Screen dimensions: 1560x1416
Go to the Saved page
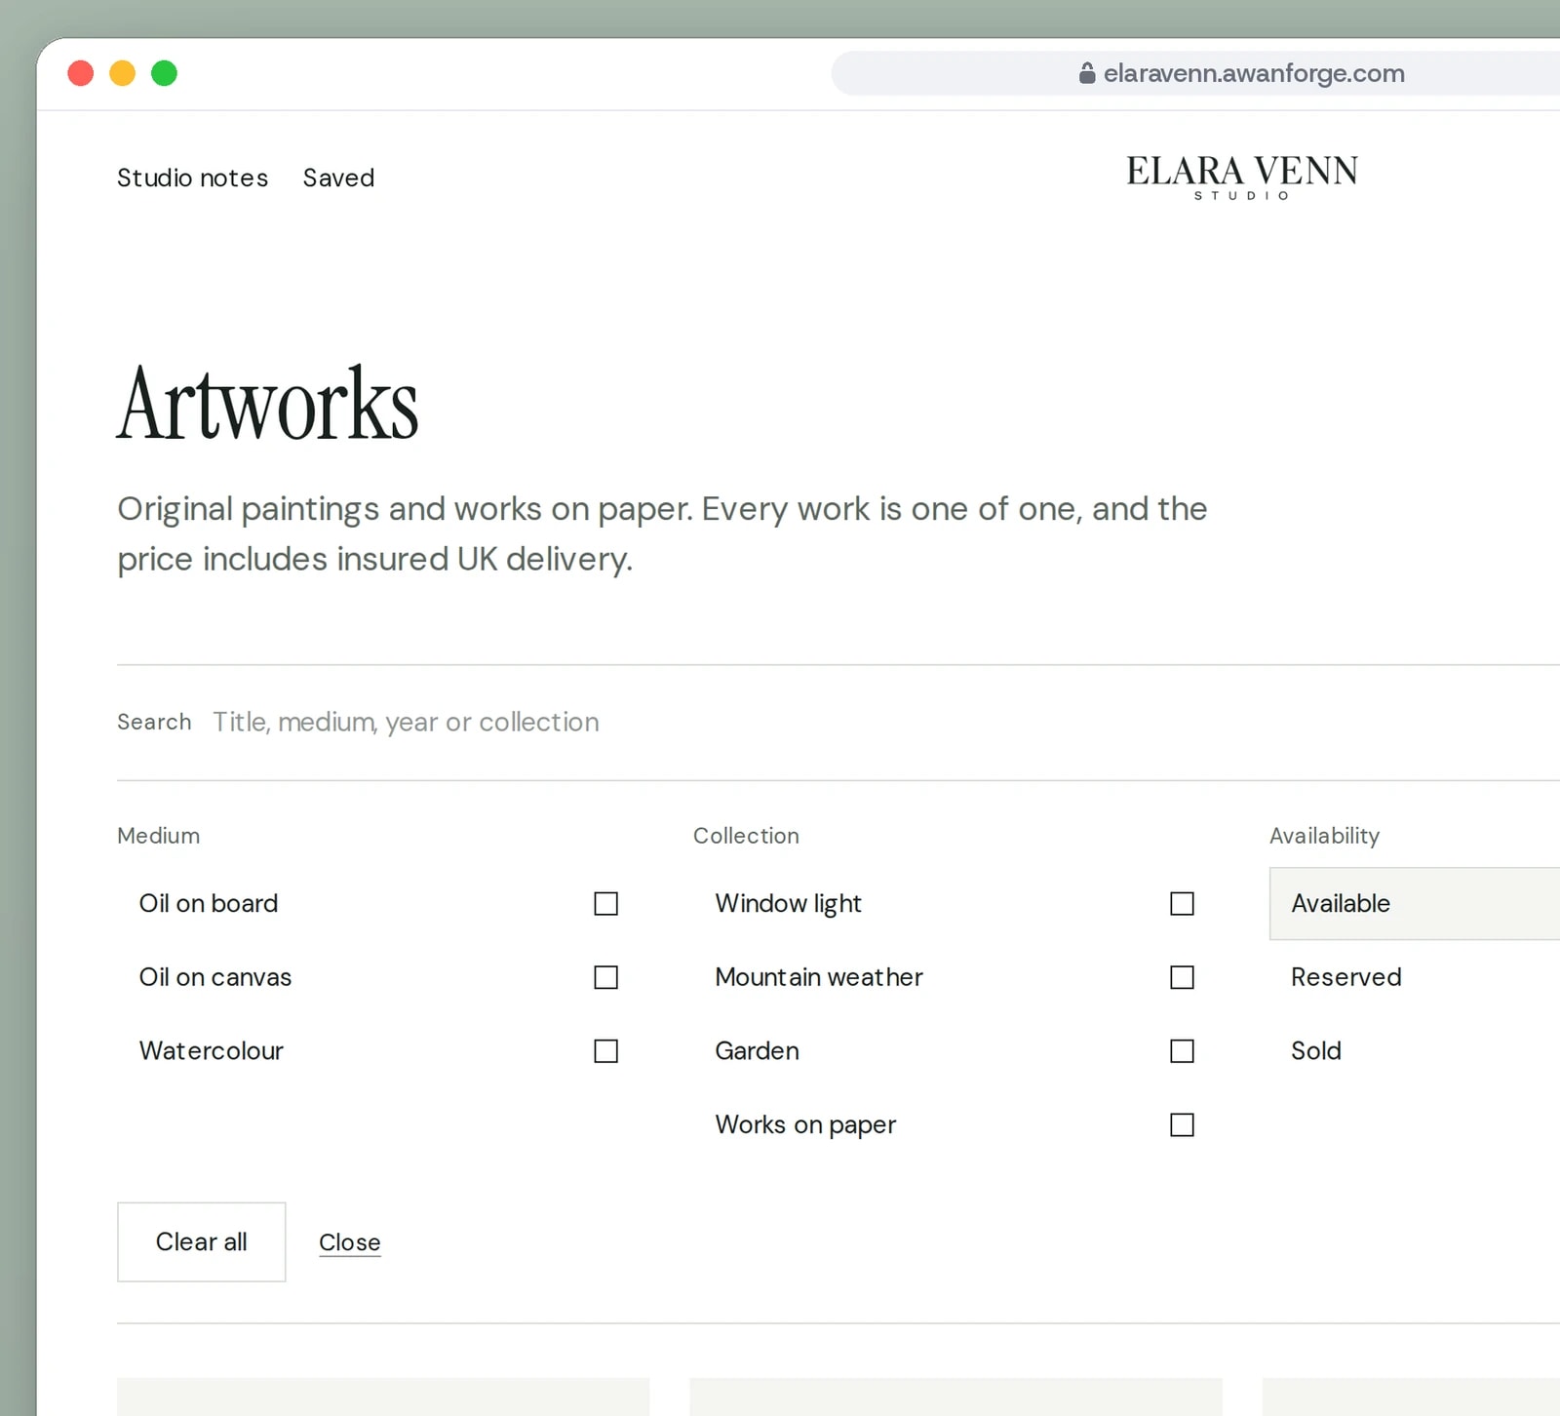(338, 177)
